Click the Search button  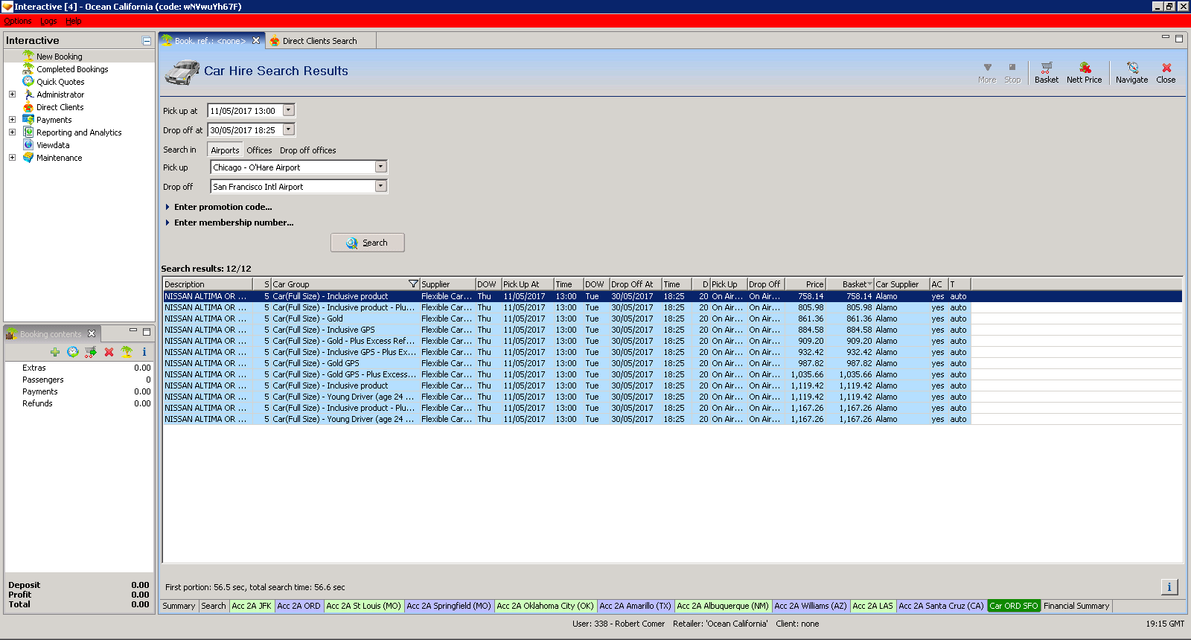point(367,243)
